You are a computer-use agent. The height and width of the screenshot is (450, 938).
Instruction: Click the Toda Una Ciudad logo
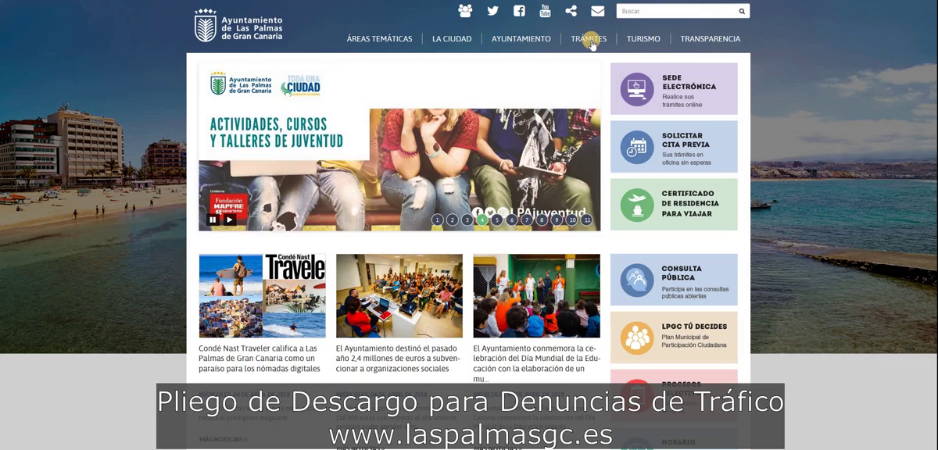coord(301,85)
